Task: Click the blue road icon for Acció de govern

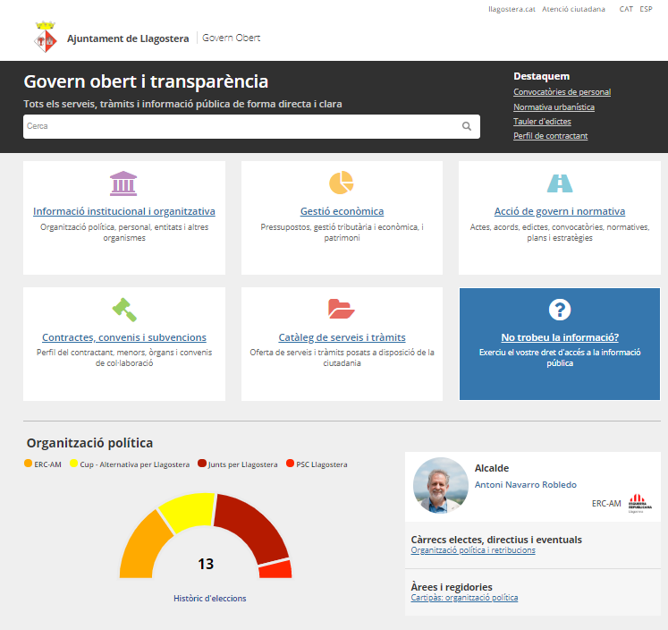Action: tap(560, 183)
